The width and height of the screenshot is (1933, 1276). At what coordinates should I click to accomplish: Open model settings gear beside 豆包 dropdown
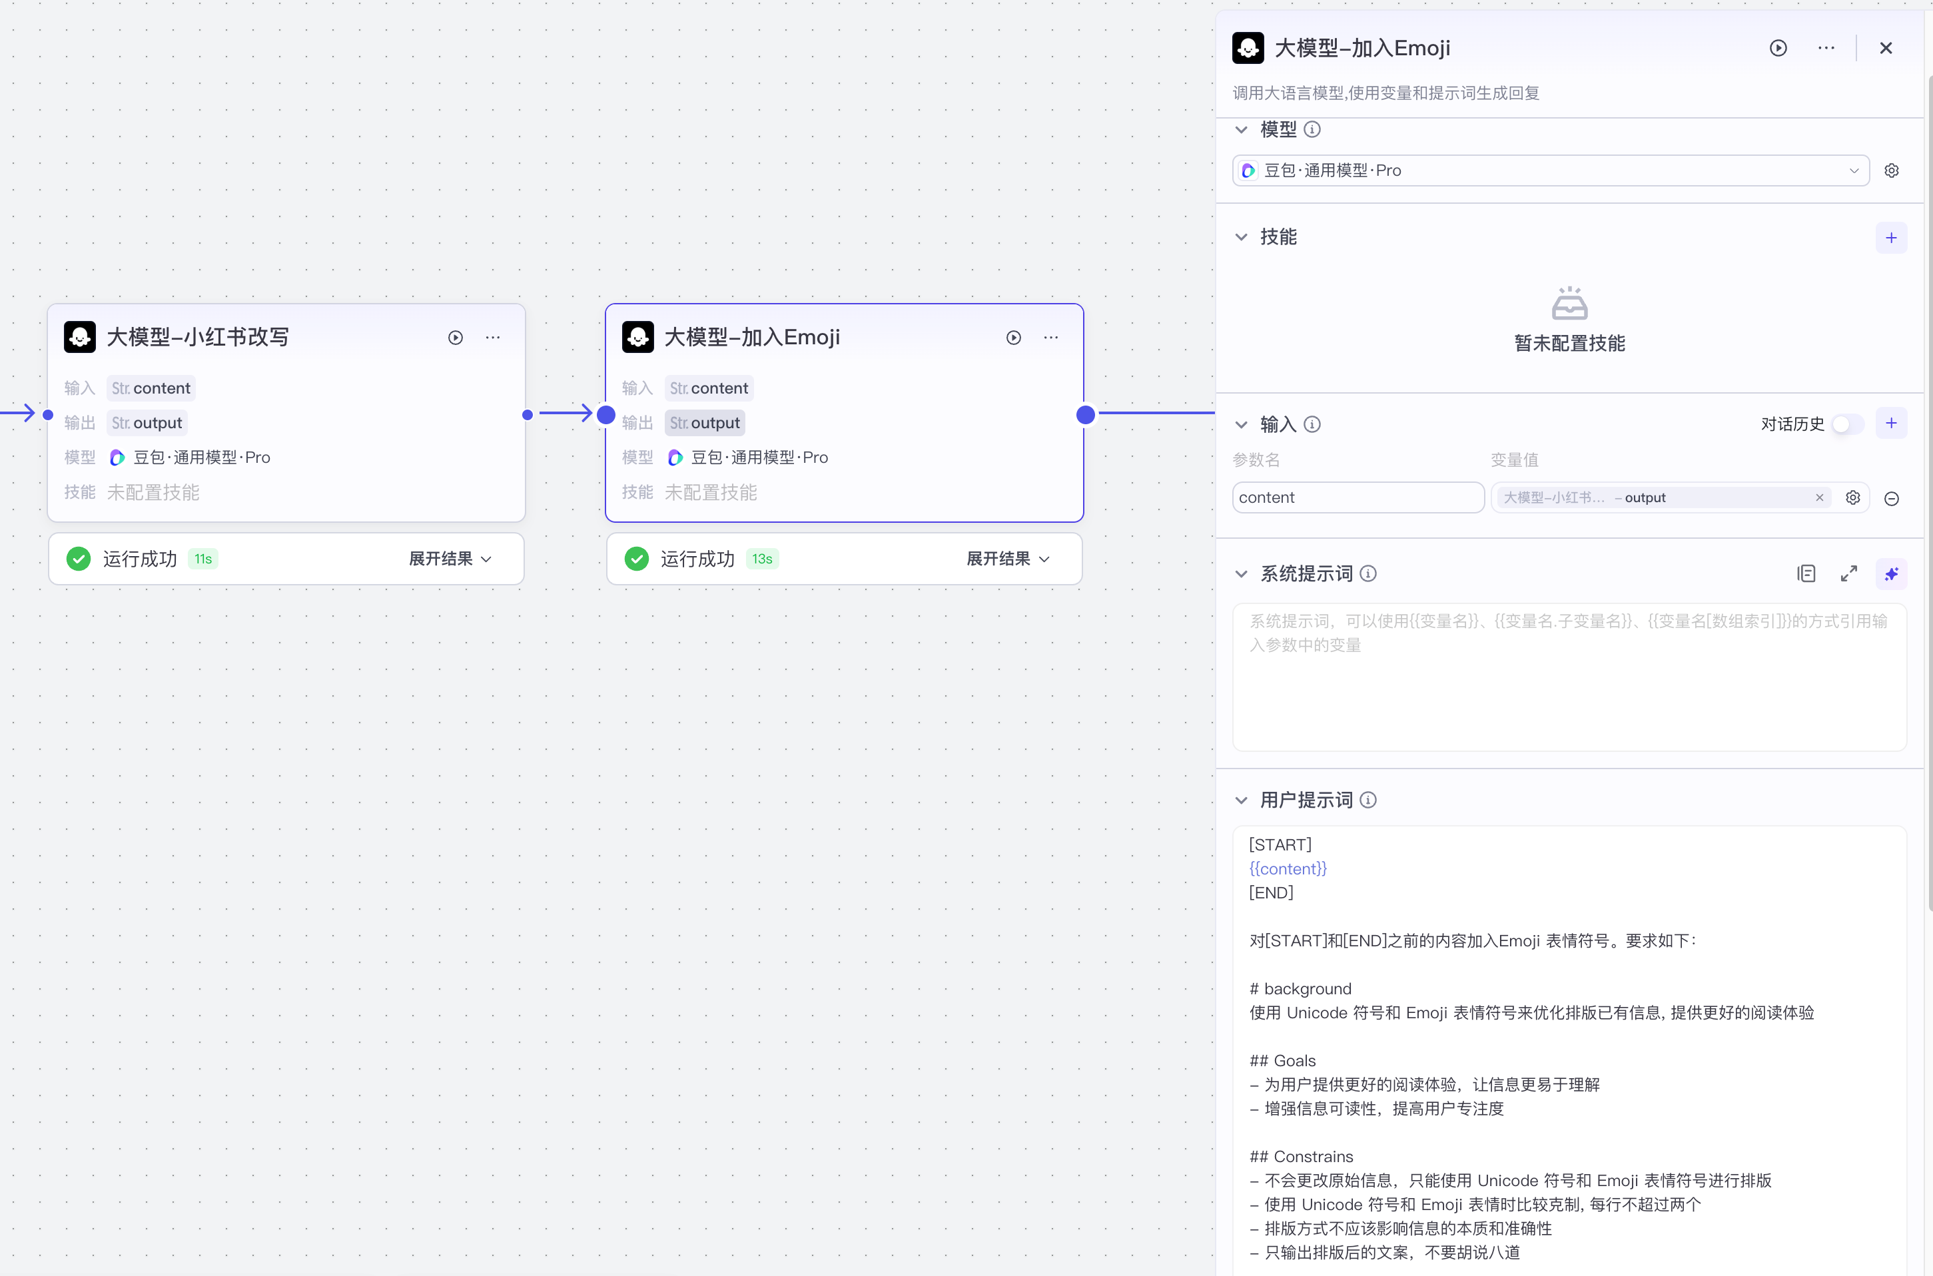click(1890, 171)
